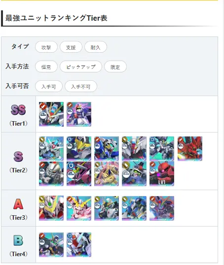Open the first B tier unit icon
Viewport: 224px width, 265px height.
[x=51, y=245]
